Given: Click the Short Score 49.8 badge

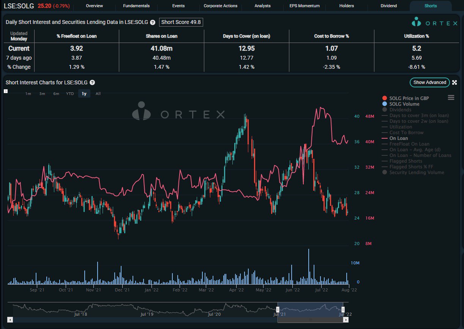Looking at the screenshot, I should [x=181, y=22].
